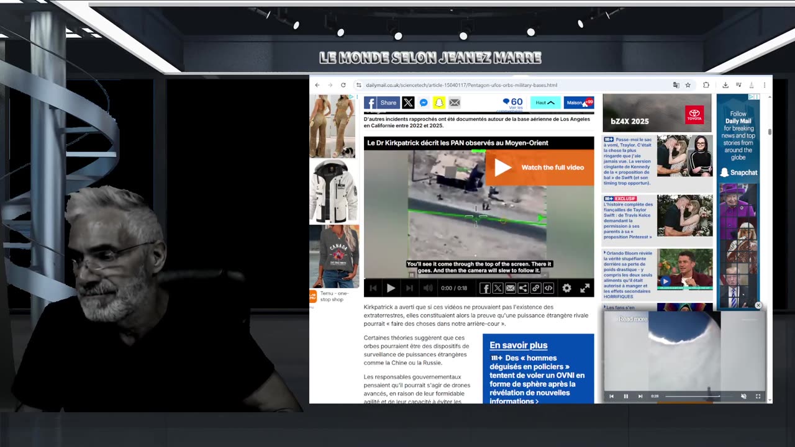Follow Daily Mail Snapchat ad
The width and height of the screenshot is (795, 447).
point(738,201)
